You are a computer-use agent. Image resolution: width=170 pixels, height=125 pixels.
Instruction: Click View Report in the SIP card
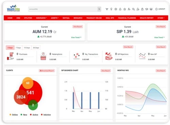(x=161, y=26)
